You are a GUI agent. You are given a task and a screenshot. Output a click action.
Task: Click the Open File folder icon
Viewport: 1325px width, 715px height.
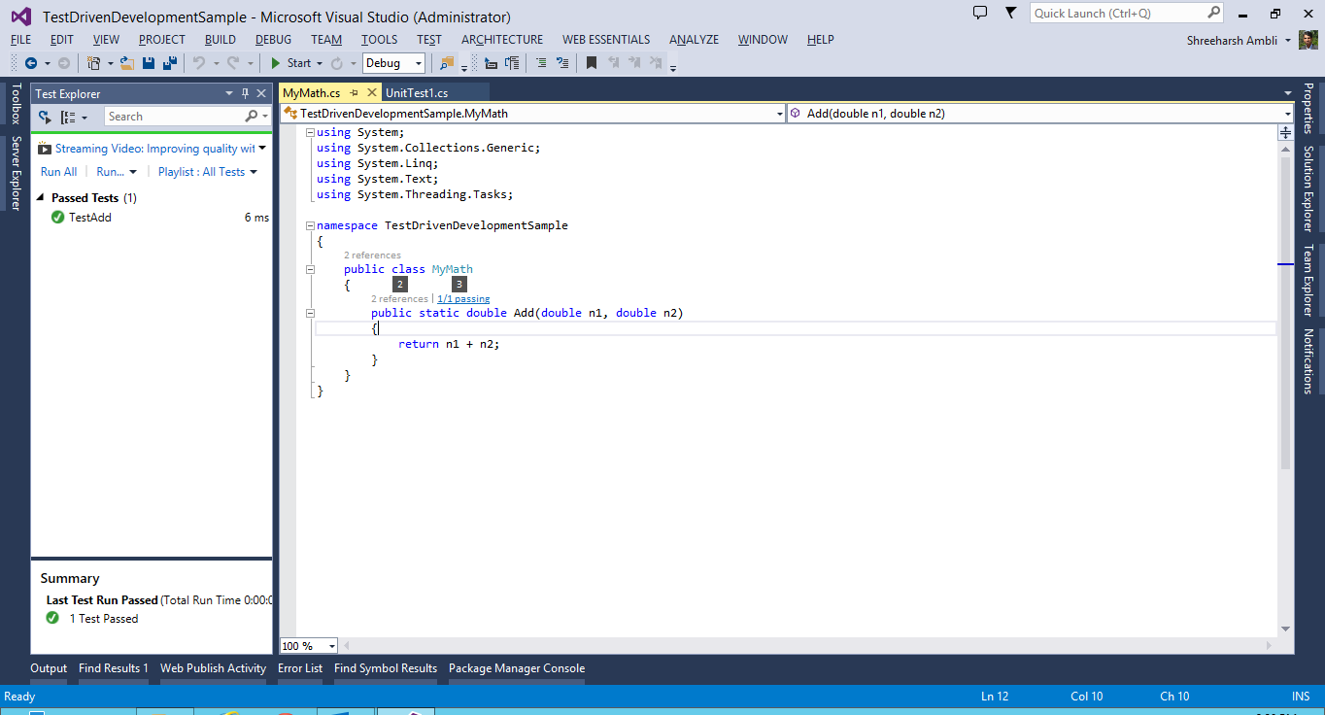pyautogui.click(x=127, y=63)
